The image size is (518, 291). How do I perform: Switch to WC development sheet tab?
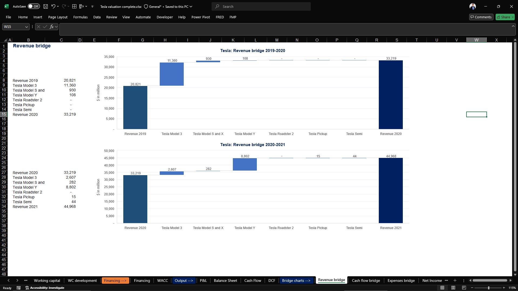pos(82,280)
